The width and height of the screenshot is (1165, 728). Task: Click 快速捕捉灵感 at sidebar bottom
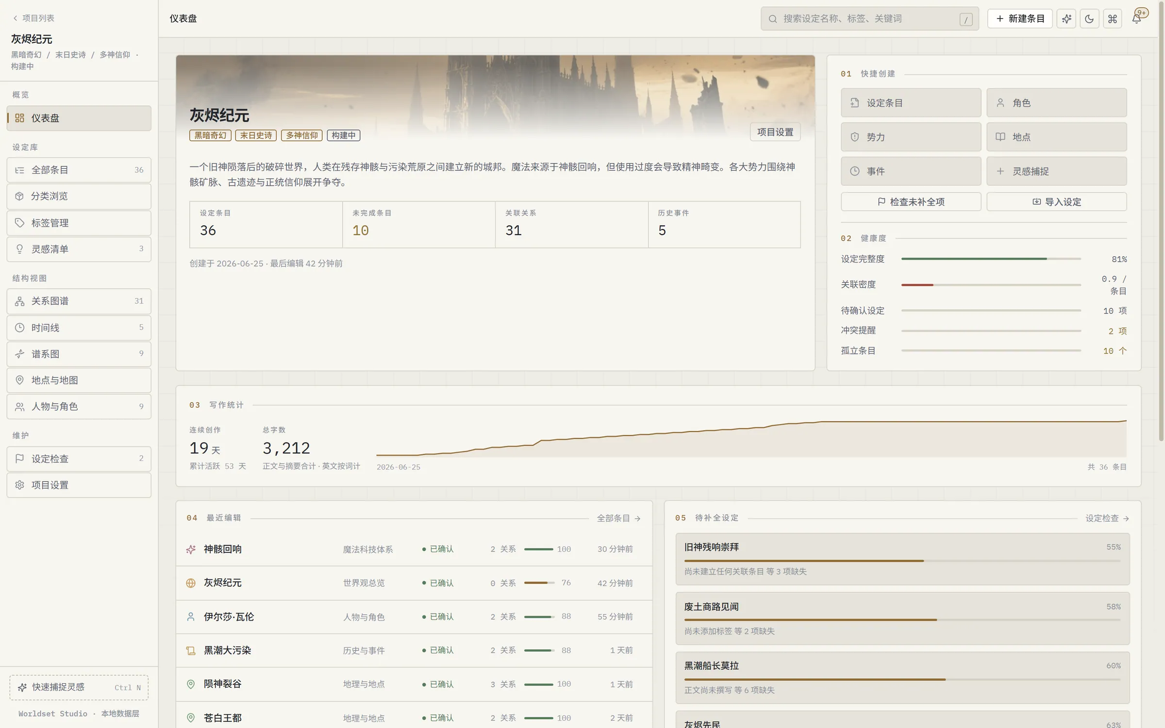(x=79, y=687)
